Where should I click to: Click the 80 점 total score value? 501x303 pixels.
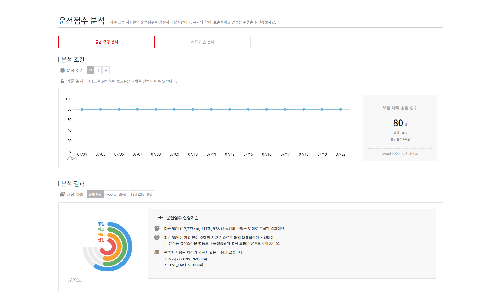pyautogui.click(x=400, y=123)
